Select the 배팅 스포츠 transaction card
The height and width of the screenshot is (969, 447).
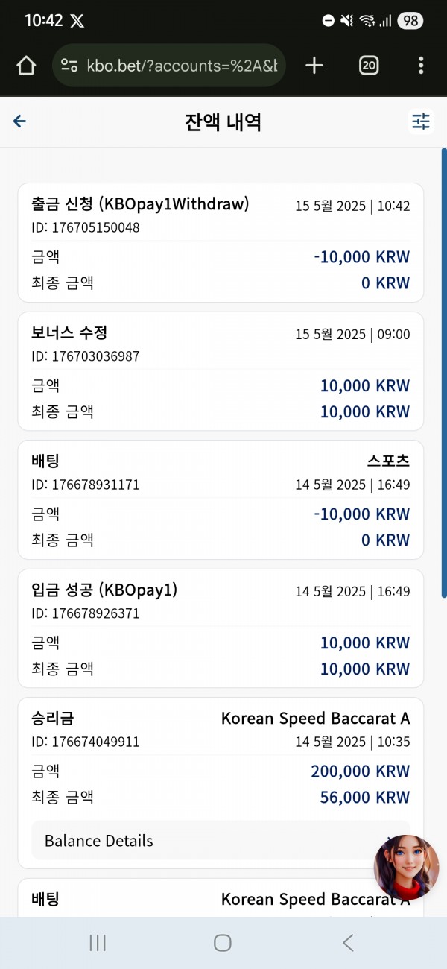pyautogui.click(x=221, y=499)
